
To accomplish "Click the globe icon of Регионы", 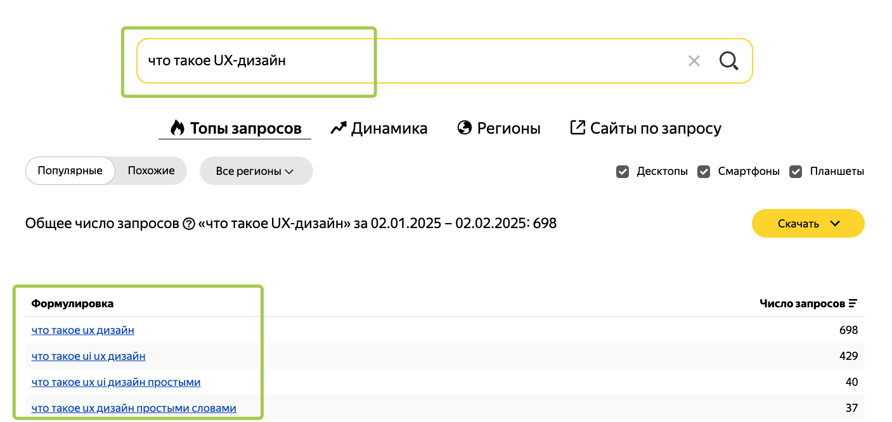I will (x=465, y=128).
